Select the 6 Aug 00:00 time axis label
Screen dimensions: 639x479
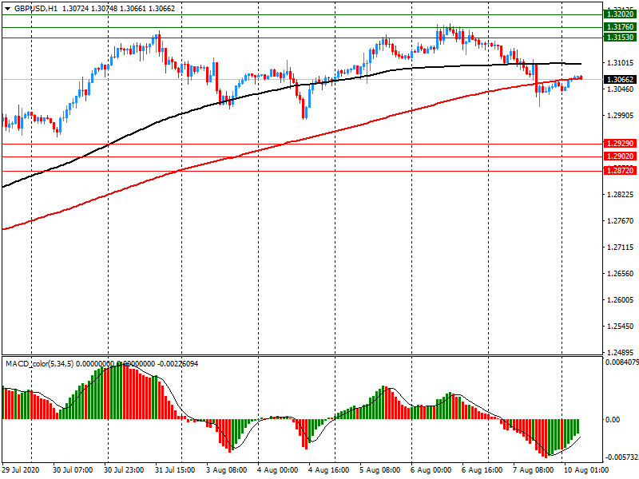[431, 470]
